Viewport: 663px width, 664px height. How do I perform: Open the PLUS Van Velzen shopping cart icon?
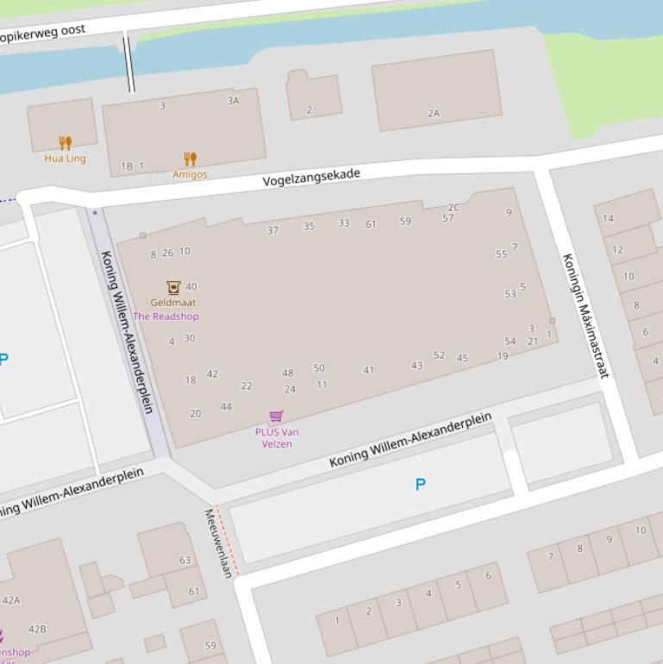tap(277, 417)
